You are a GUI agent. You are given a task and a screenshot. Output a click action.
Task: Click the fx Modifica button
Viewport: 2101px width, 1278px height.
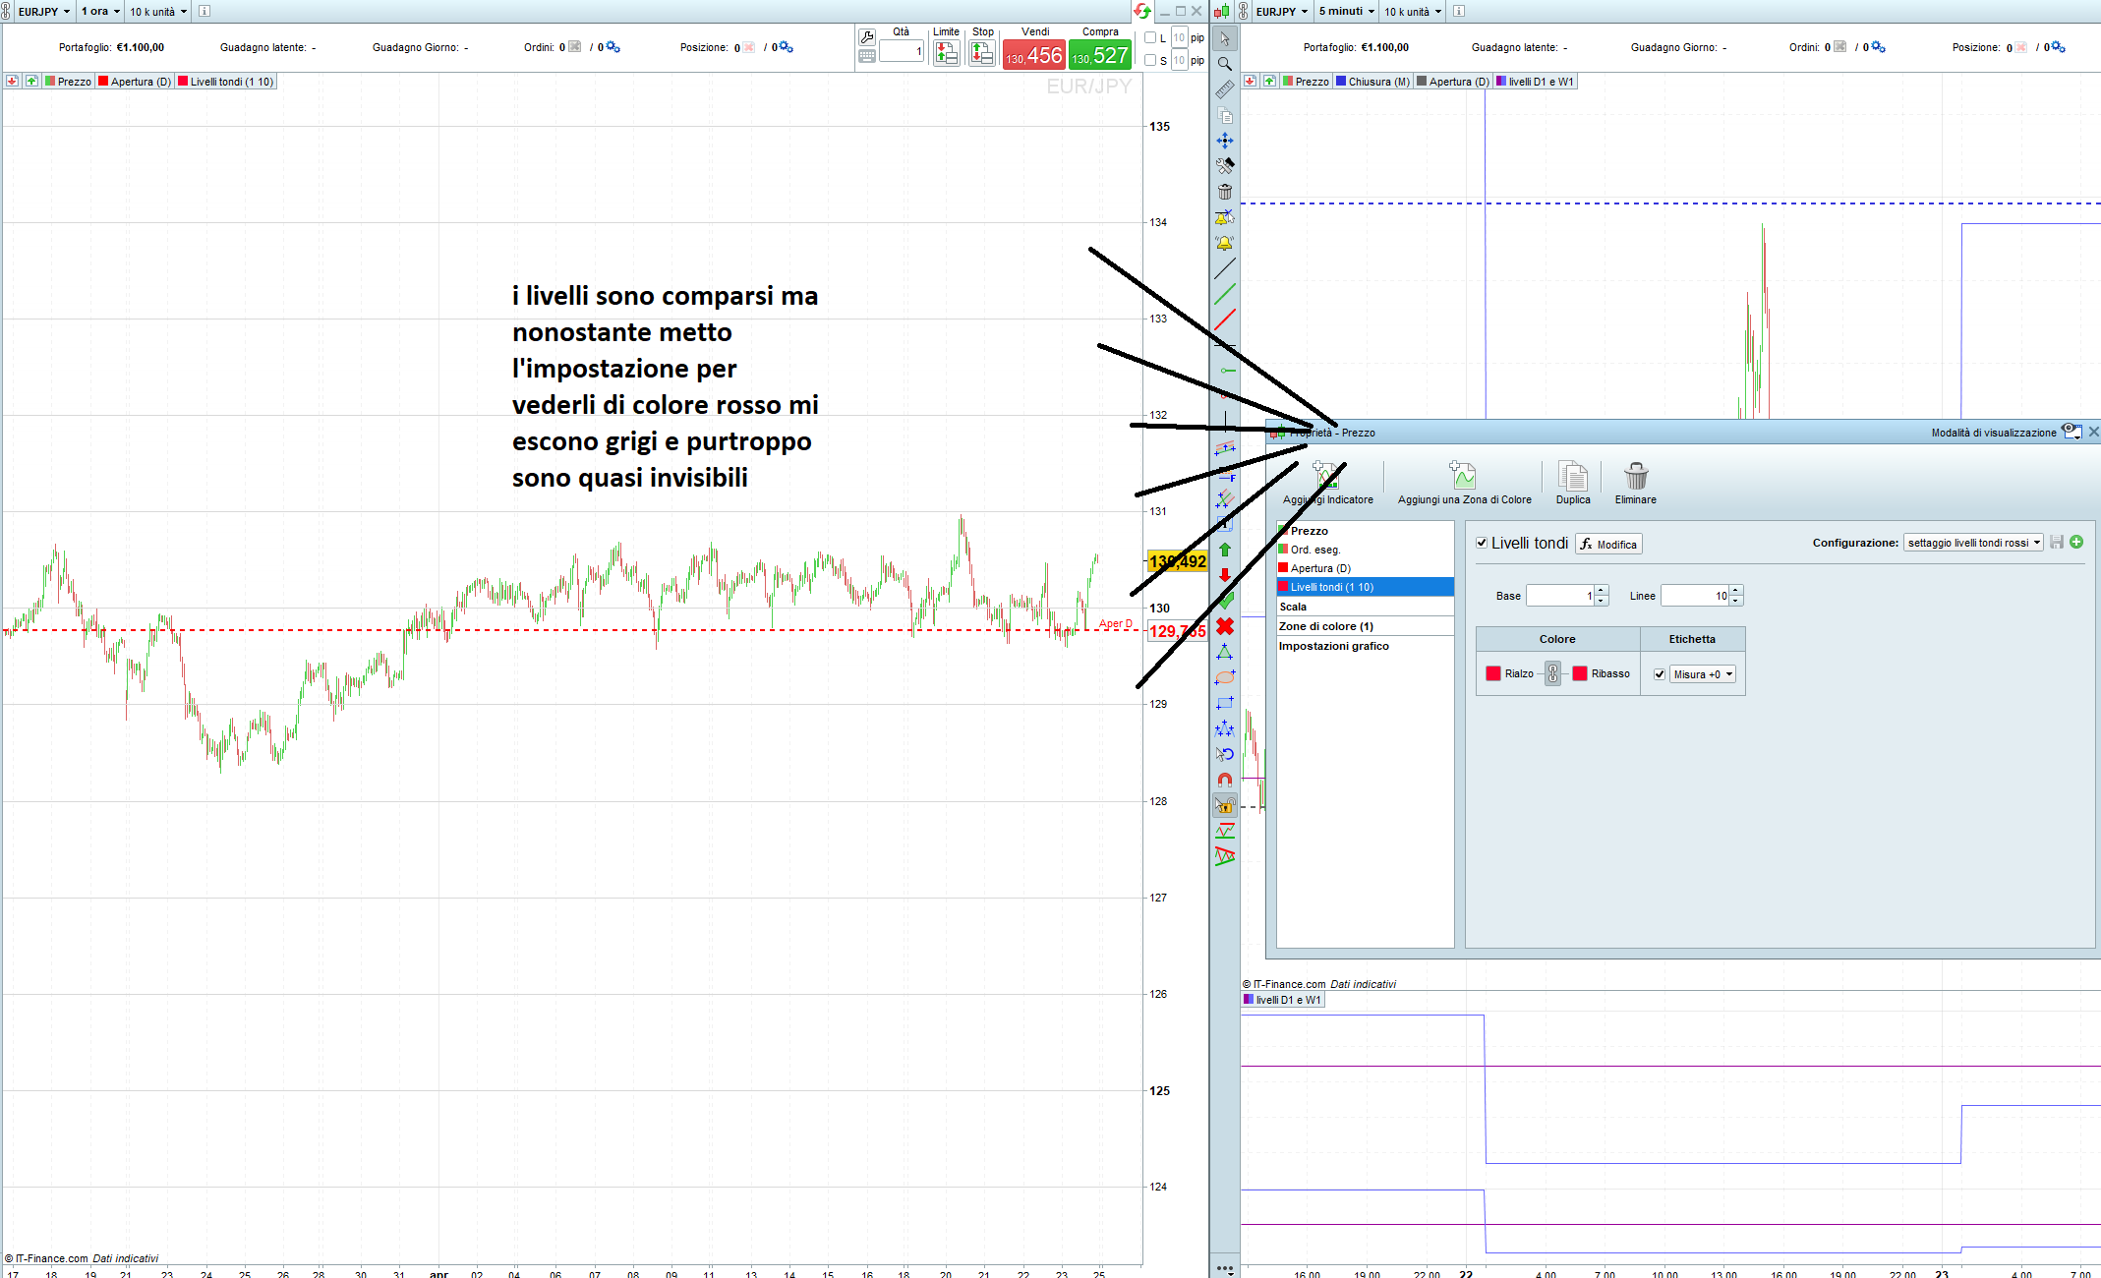coord(1608,544)
